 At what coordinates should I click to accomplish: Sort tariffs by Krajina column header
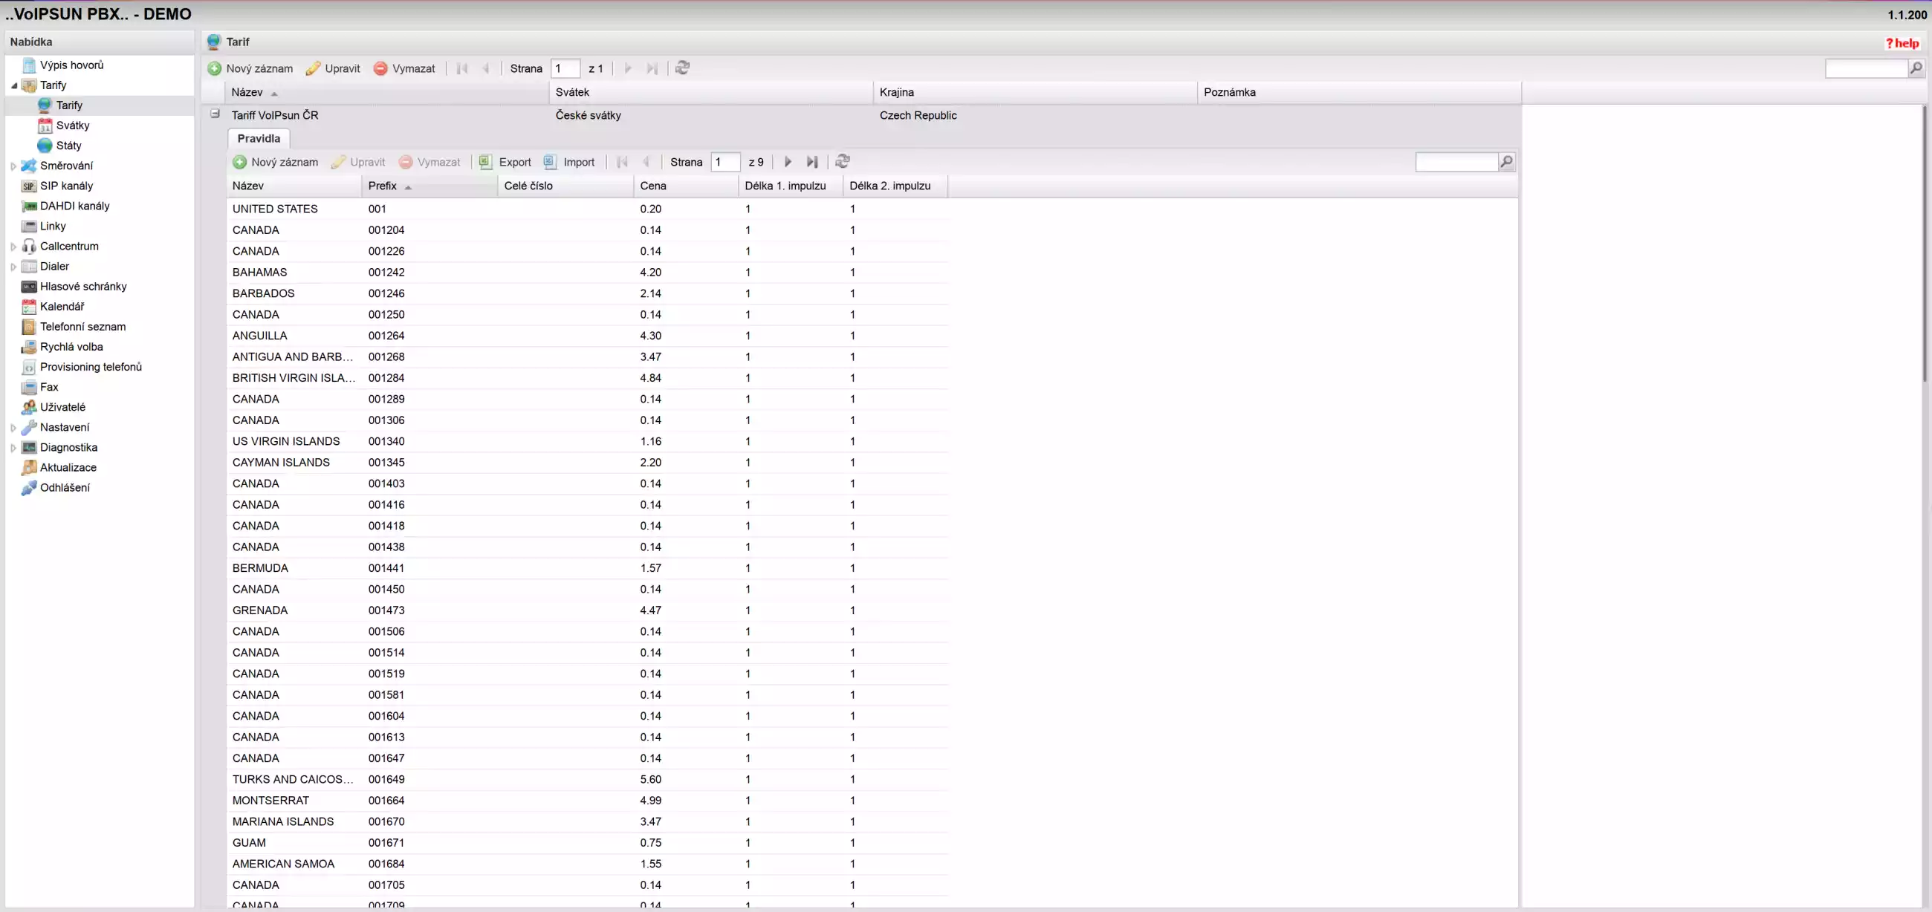1035,92
